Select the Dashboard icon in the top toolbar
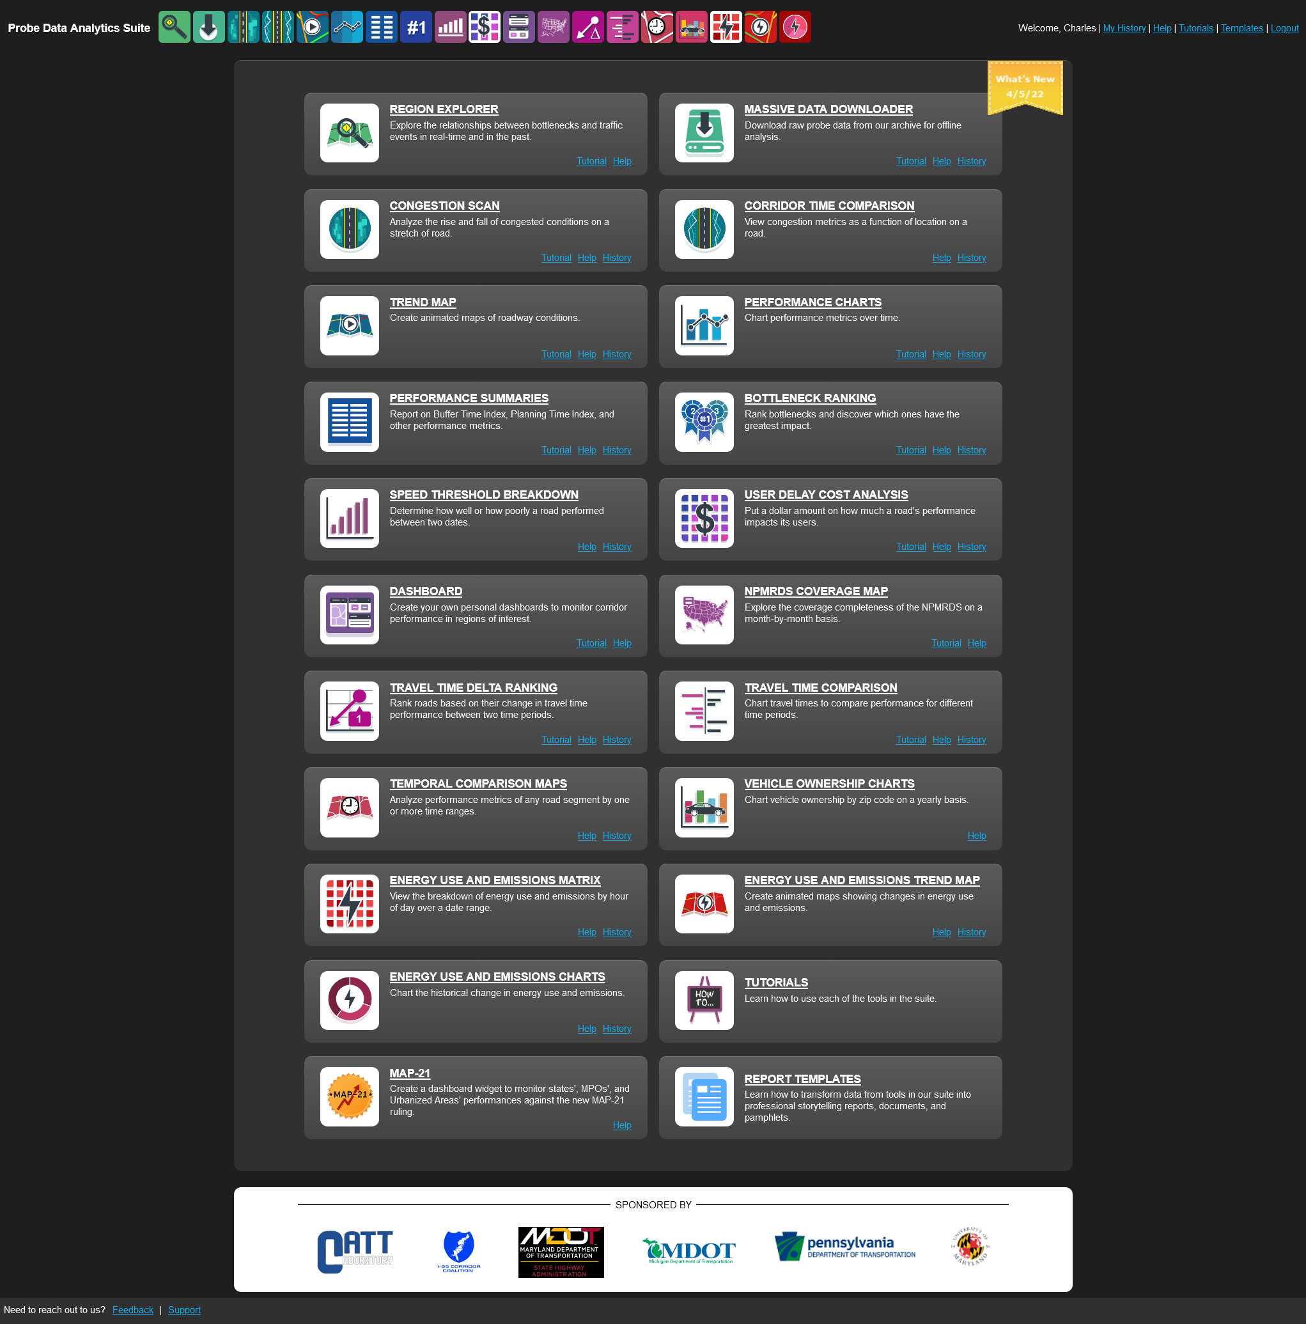The image size is (1306, 1324). point(519,27)
